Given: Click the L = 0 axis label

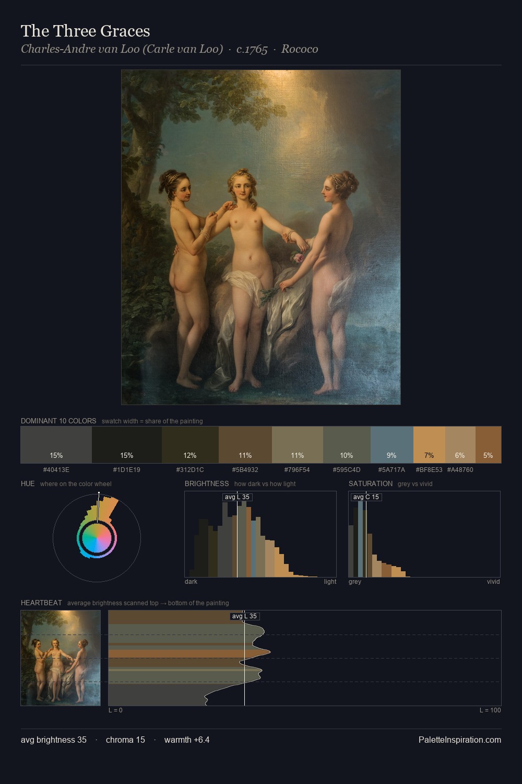Looking at the screenshot, I should point(115,710).
